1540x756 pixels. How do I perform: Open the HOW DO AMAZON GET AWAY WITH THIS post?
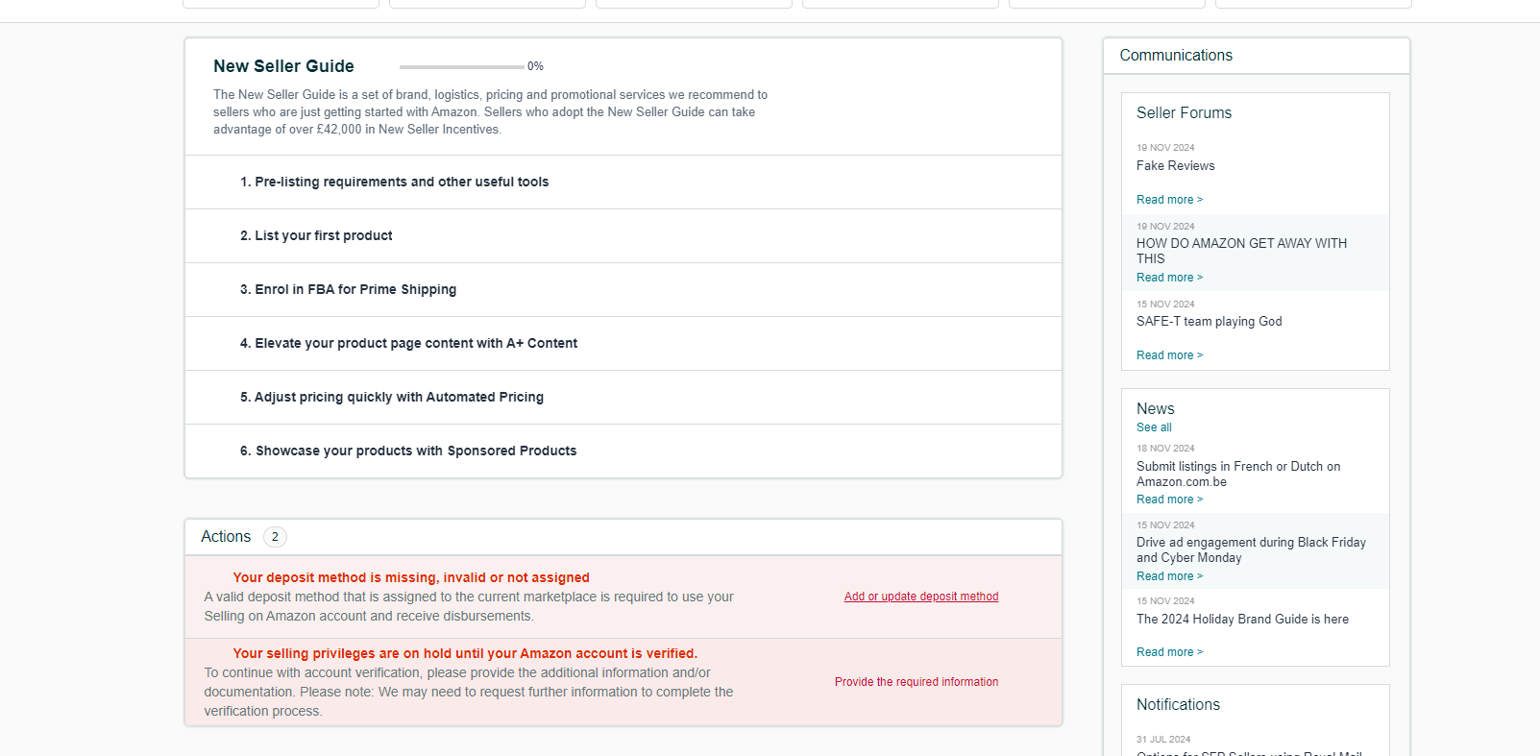point(1241,251)
